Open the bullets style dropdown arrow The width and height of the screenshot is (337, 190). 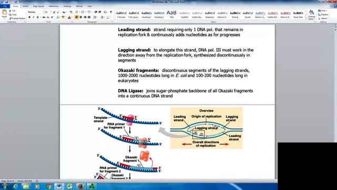[79, 12]
